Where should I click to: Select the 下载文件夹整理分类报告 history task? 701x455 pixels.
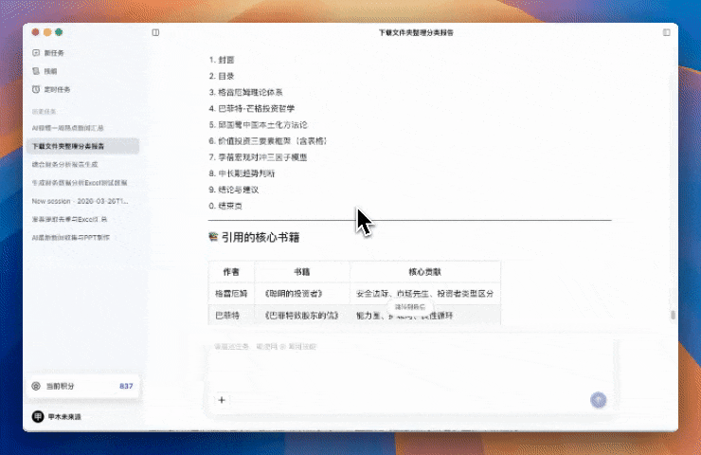[x=82, y=146]
